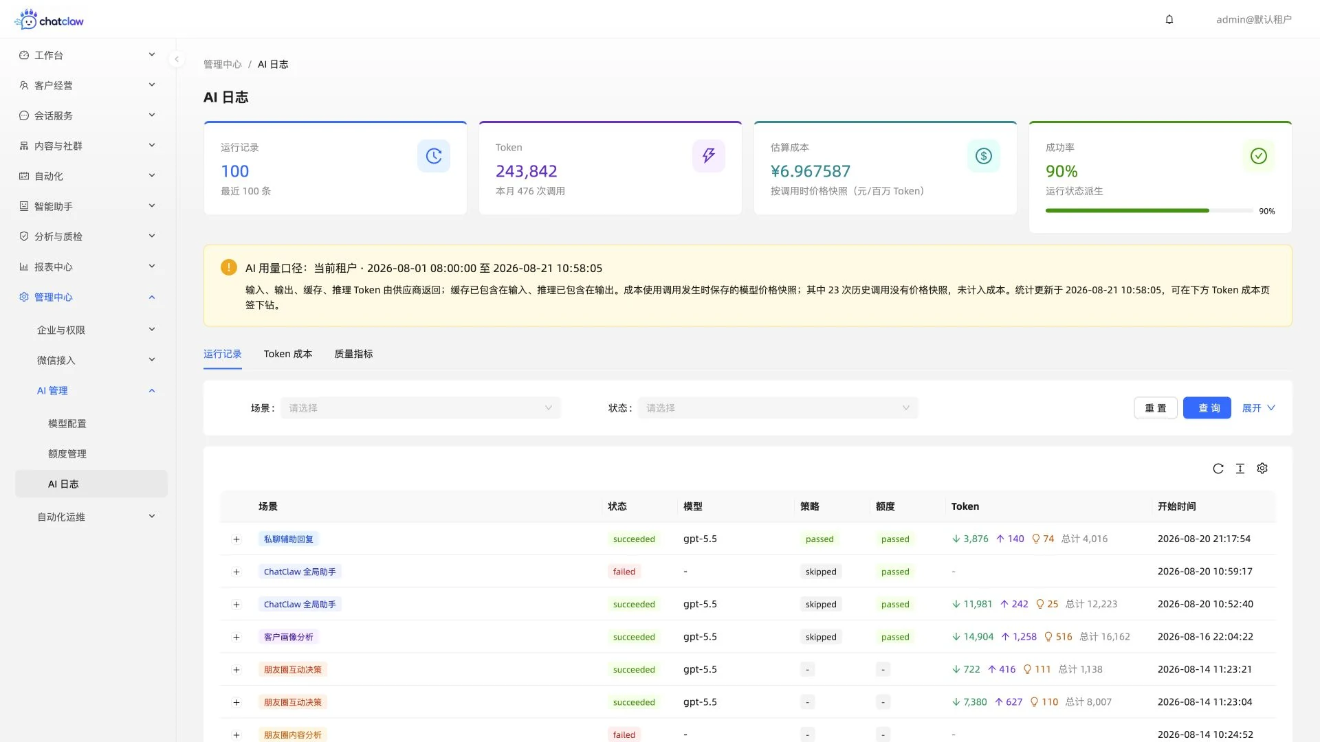The image size is (1320, 742).
Task: Switch to the 运行记录 tab
Action: tap(223, 354)
